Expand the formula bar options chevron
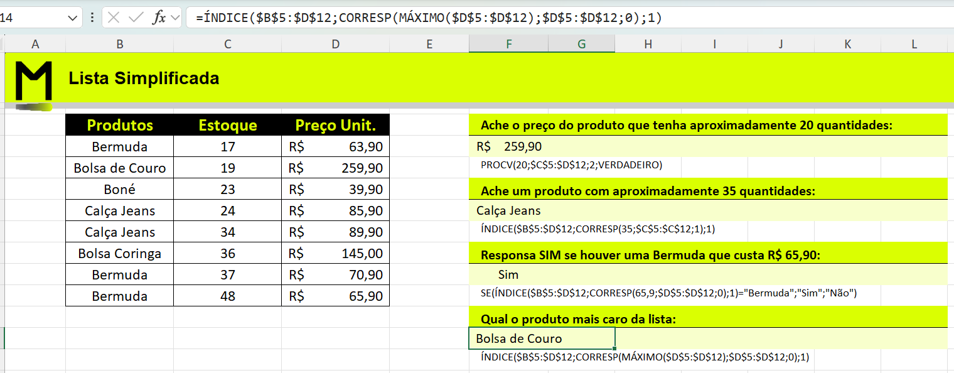Screen dimensions: 954x373 tap(175, 18)
